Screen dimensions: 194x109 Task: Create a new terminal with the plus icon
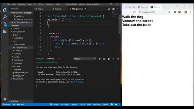[x=100, y=59]
